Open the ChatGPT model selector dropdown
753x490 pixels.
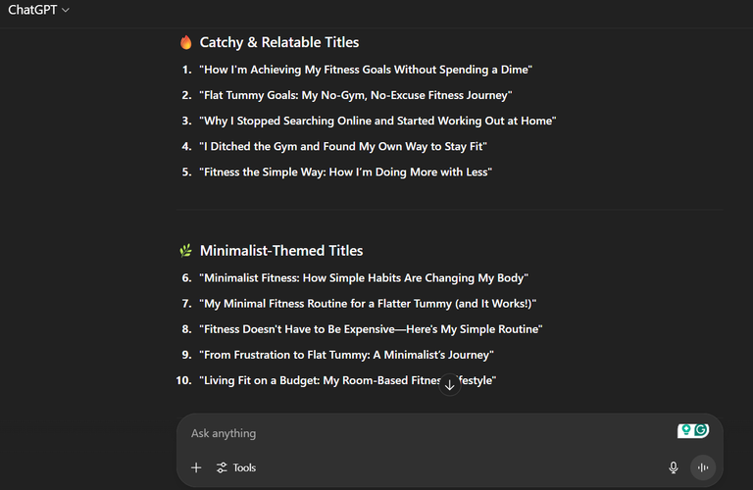(x=38, y=10)
